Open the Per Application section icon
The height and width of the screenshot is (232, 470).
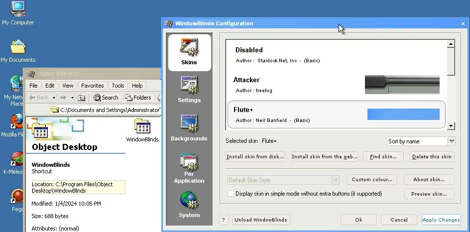[189, 162]
